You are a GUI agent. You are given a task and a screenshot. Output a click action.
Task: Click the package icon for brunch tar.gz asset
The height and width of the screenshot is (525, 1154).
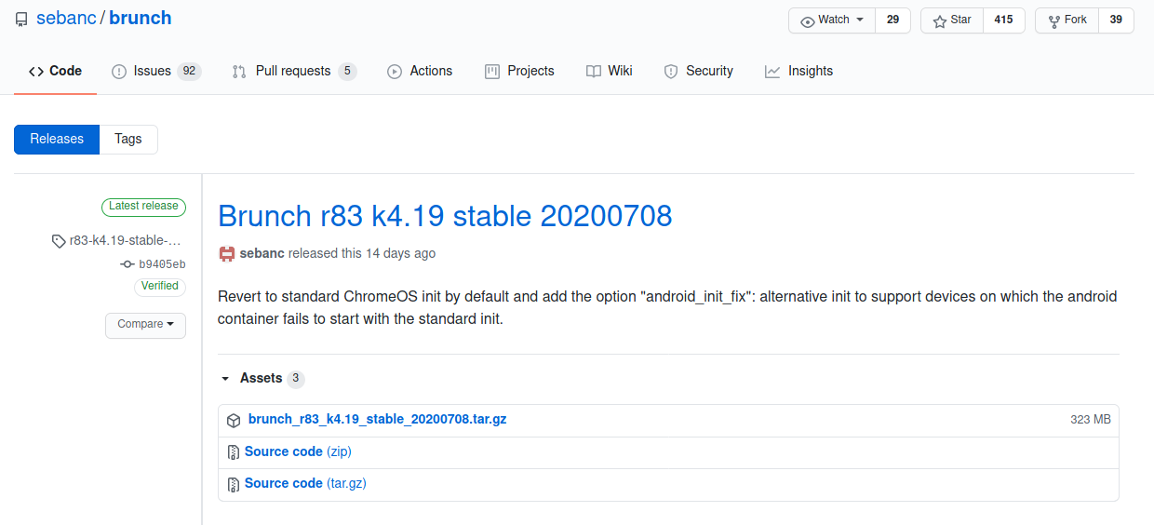[x=234, y=421]
